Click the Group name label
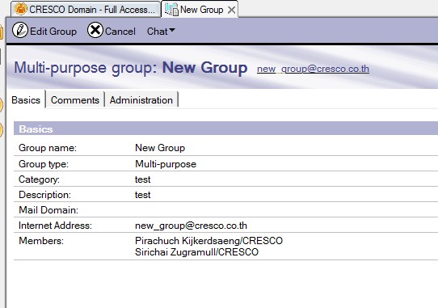The image size is (438, 308). tap(48, 148)
